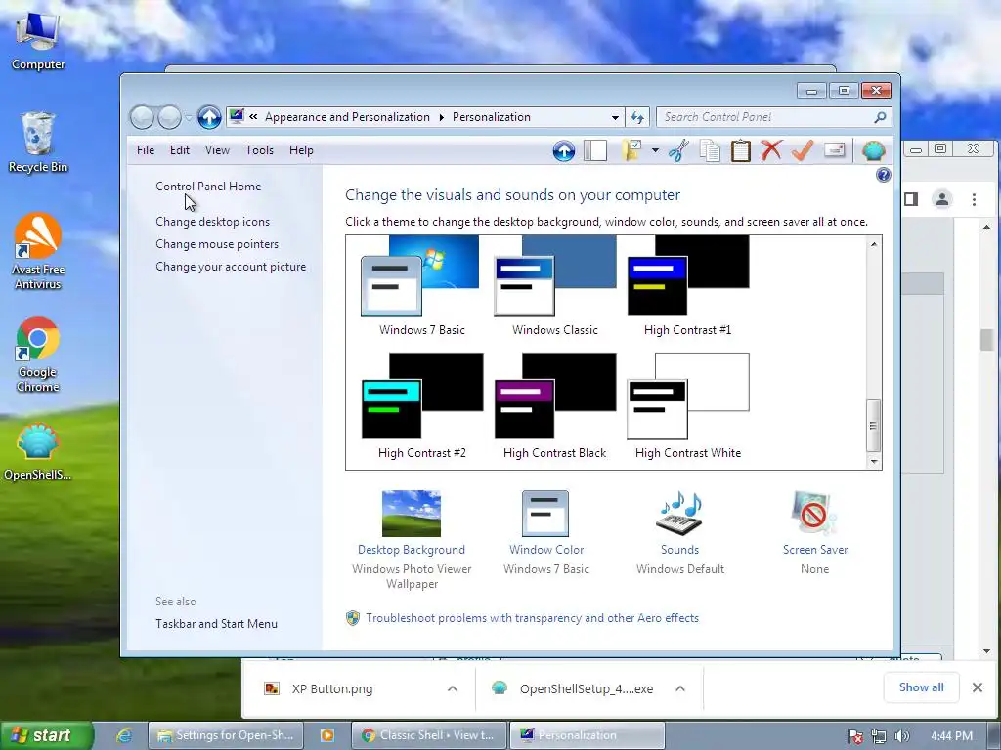
Task: Click Appearance and Personalization in the address bar
Action: (347, 117)
